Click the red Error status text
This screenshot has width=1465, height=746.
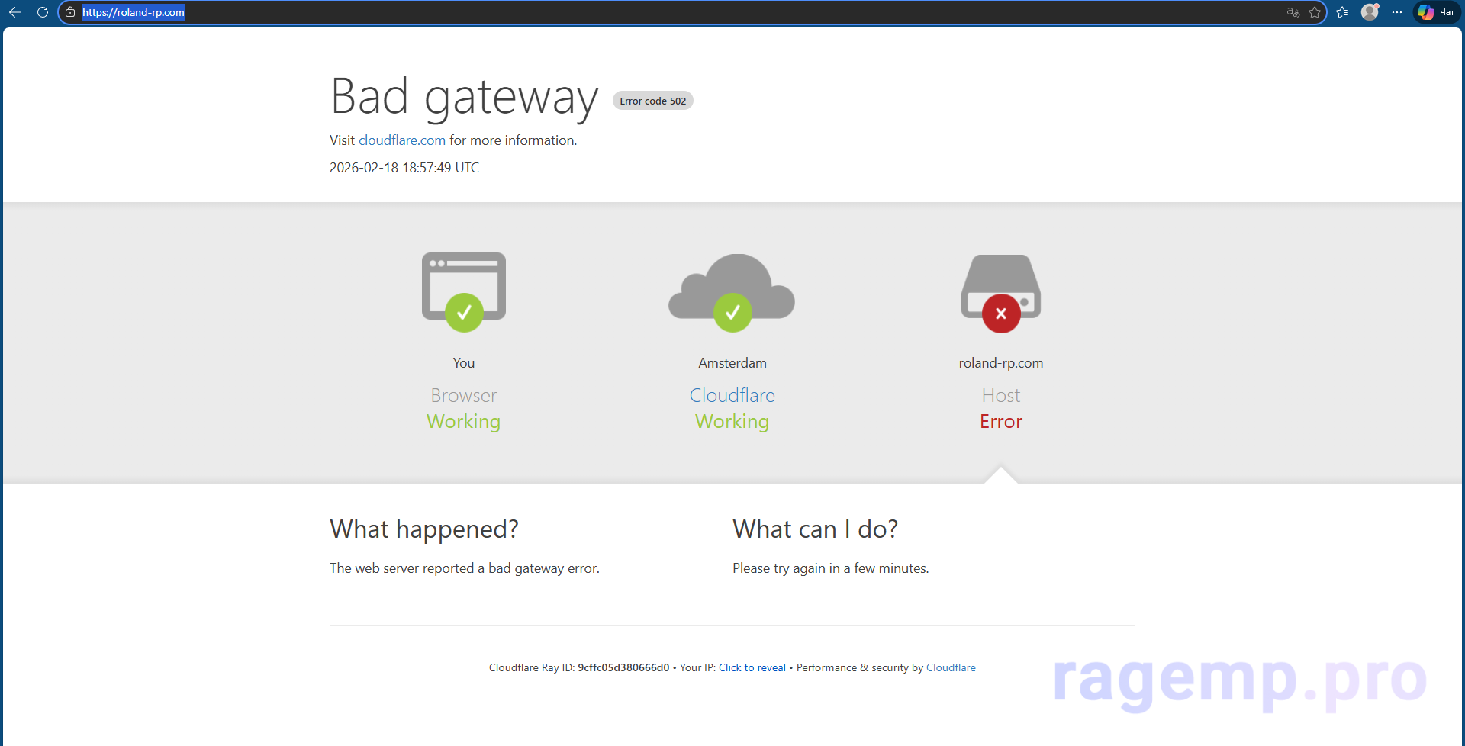pos(1001,422)
